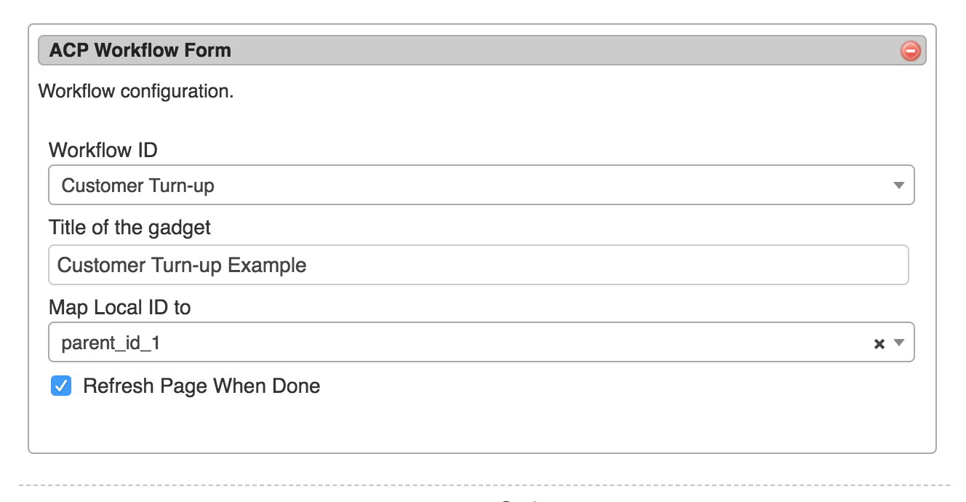Click the empty middle of the Workflow ID select box

509,186
